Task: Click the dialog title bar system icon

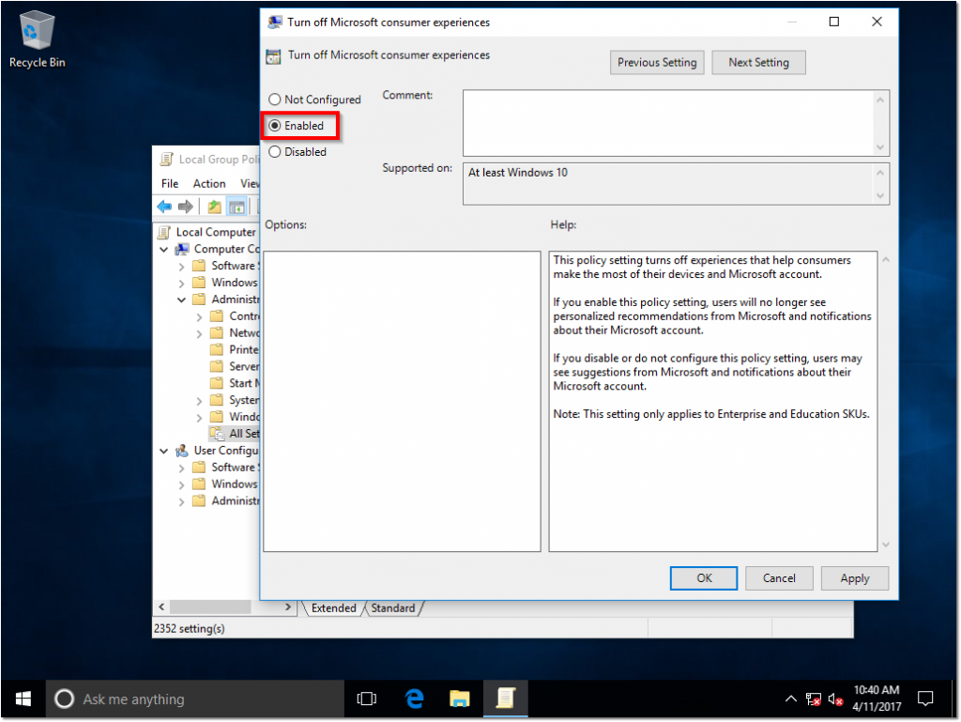Action: tap(275, 23)
